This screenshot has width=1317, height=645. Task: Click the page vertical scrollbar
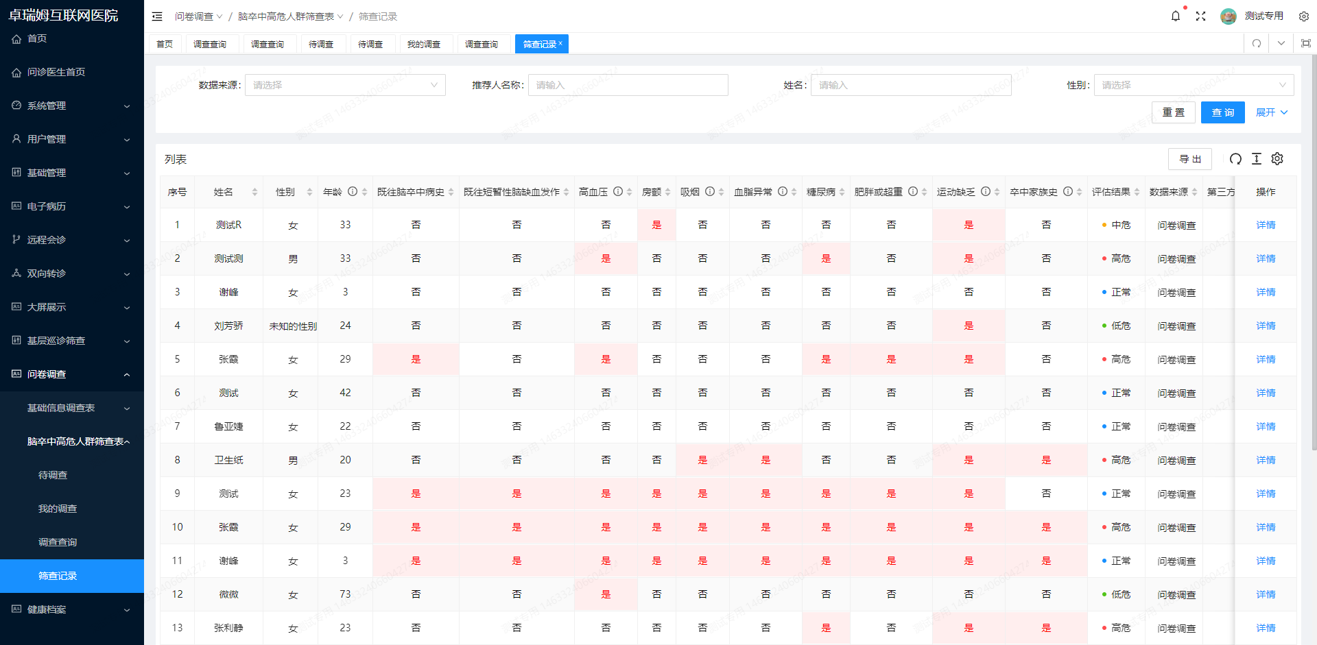pyautogui.click(x=1314, y=252)
